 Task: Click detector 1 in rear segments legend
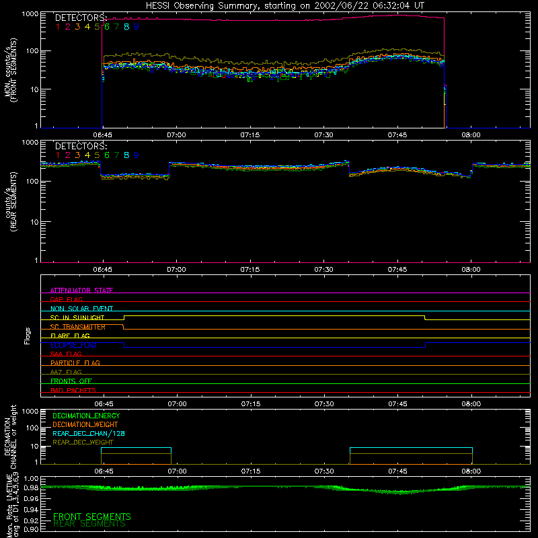point(58,155)
